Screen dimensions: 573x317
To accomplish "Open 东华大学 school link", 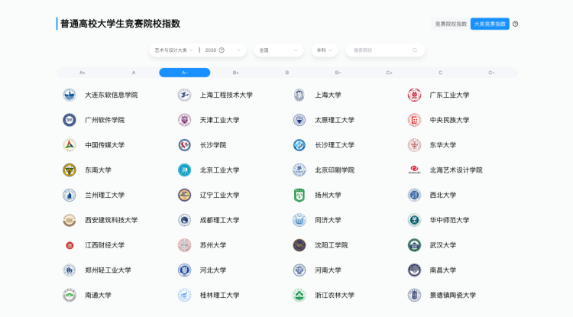I will point(442,145).
